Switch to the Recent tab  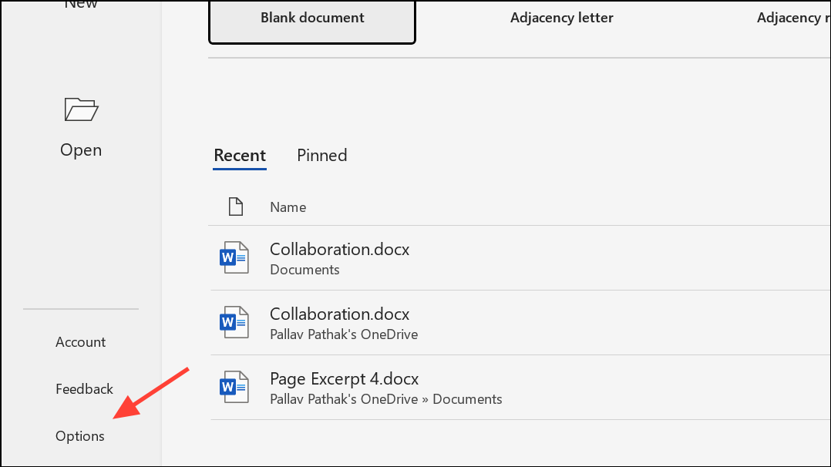(x=240, y=156)
